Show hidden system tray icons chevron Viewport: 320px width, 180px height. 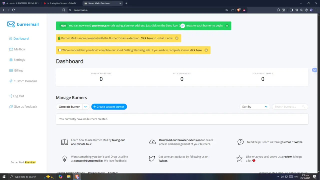278,177
